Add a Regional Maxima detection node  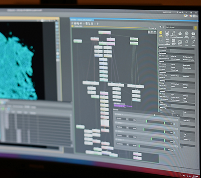coord(163,99)
